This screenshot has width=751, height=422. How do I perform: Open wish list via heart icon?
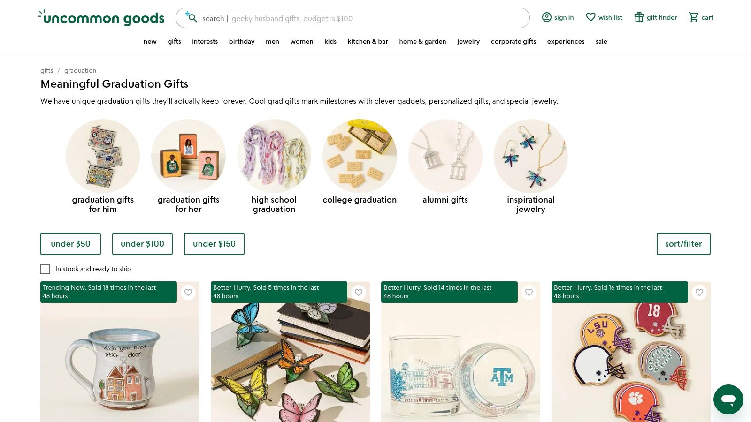pyautogui.click(x=590, y=17)
